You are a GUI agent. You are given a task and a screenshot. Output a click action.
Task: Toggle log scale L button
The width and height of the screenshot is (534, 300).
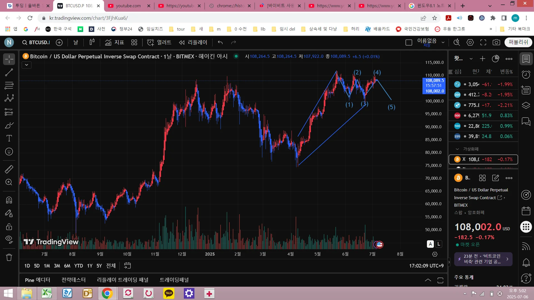pyautogui.click(x=439, y=244)
